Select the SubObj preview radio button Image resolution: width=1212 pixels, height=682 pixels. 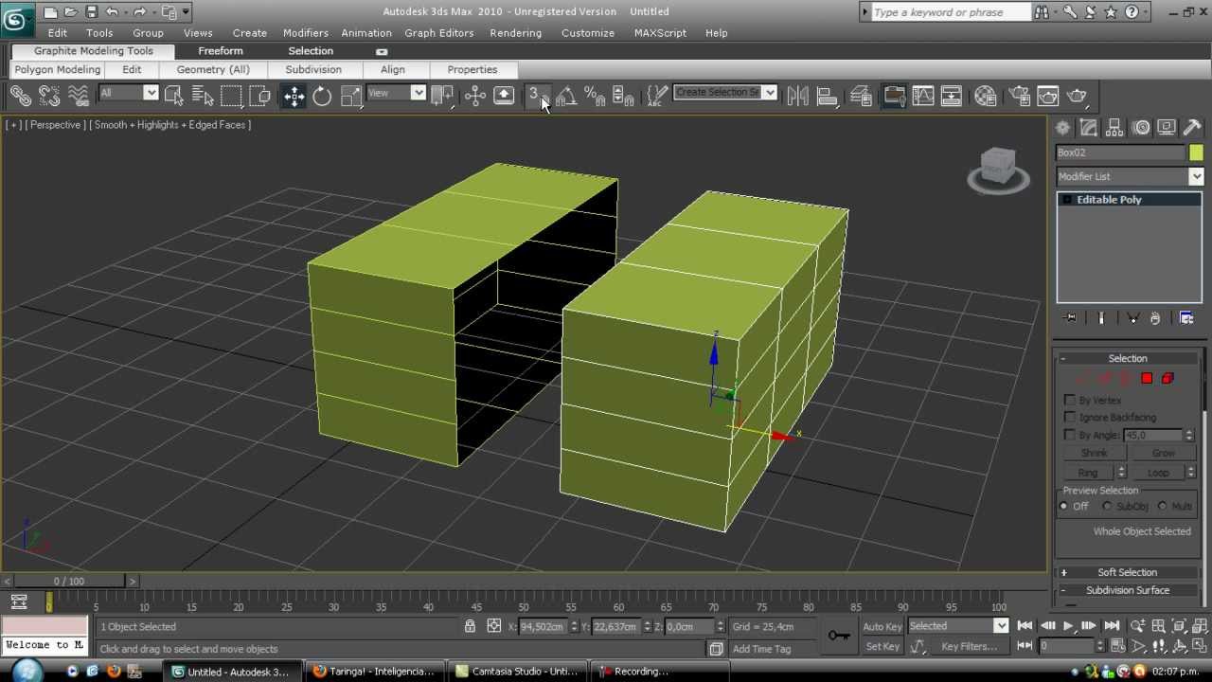(1107, 507)
